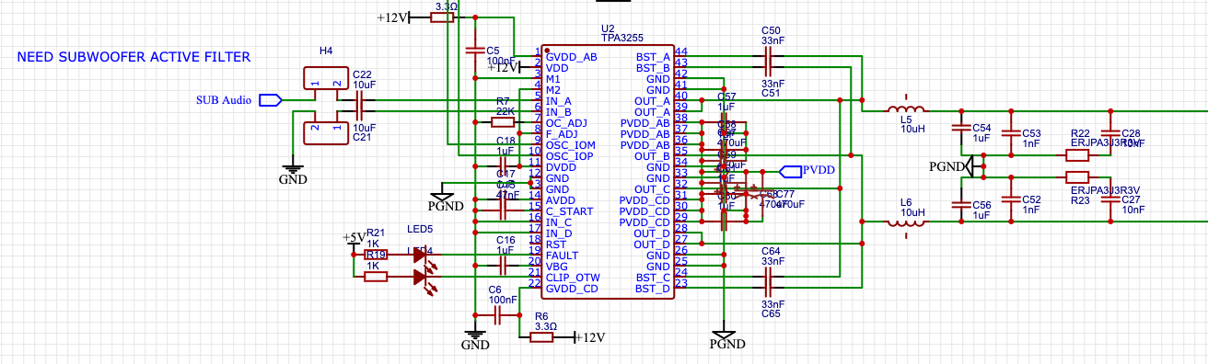1208x364 pixels.
Task: Click the GVDD_AB pin name
Action: pos(572,57)
